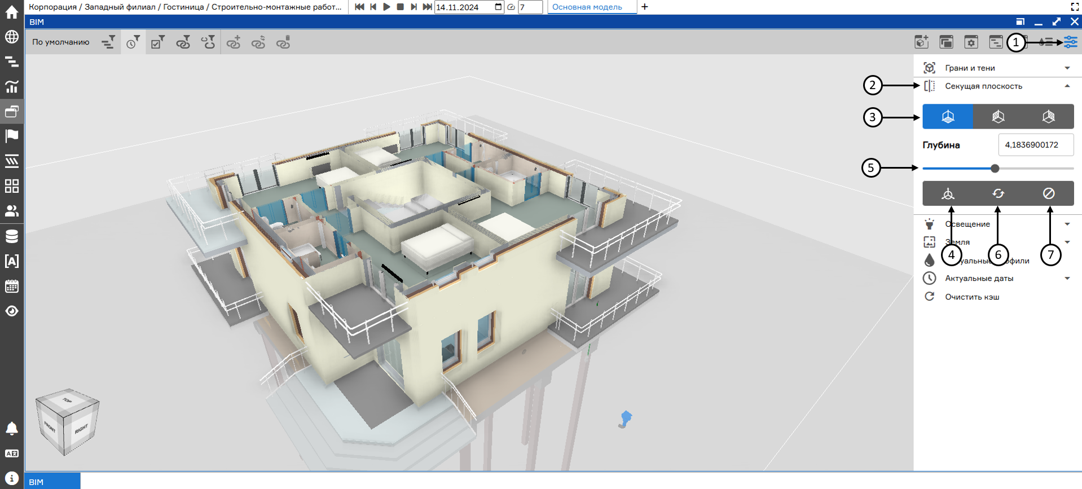
Task: Step back one frame
Action: coord(373,7)
